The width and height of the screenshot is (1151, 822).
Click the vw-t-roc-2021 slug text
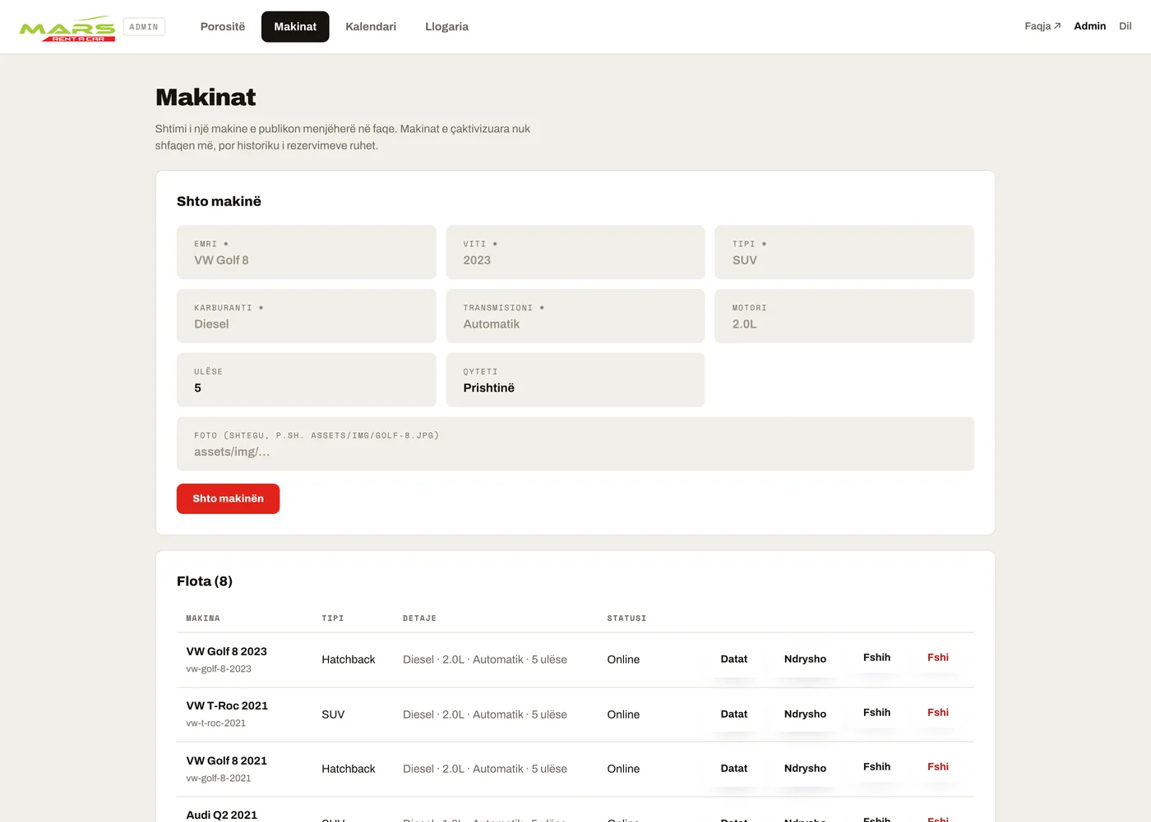216,723
